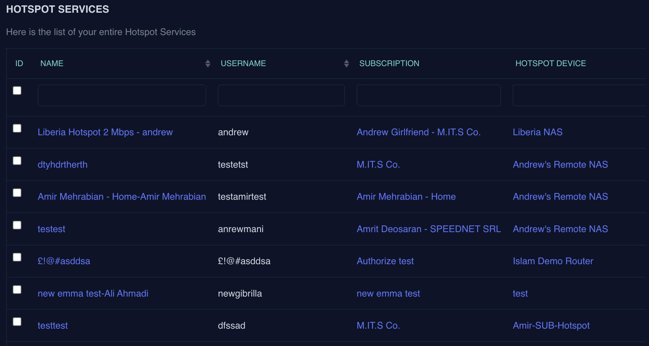
Task: Open the Amir Mehrabian - Home-Amir Mehrabian service
Action: point(122,197)
